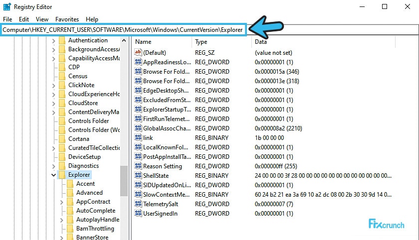The height and width of the screenshot is (240, 419).
Task: Click the SIDUpdatedOnLi... value icon
Action: pos(138,185)
